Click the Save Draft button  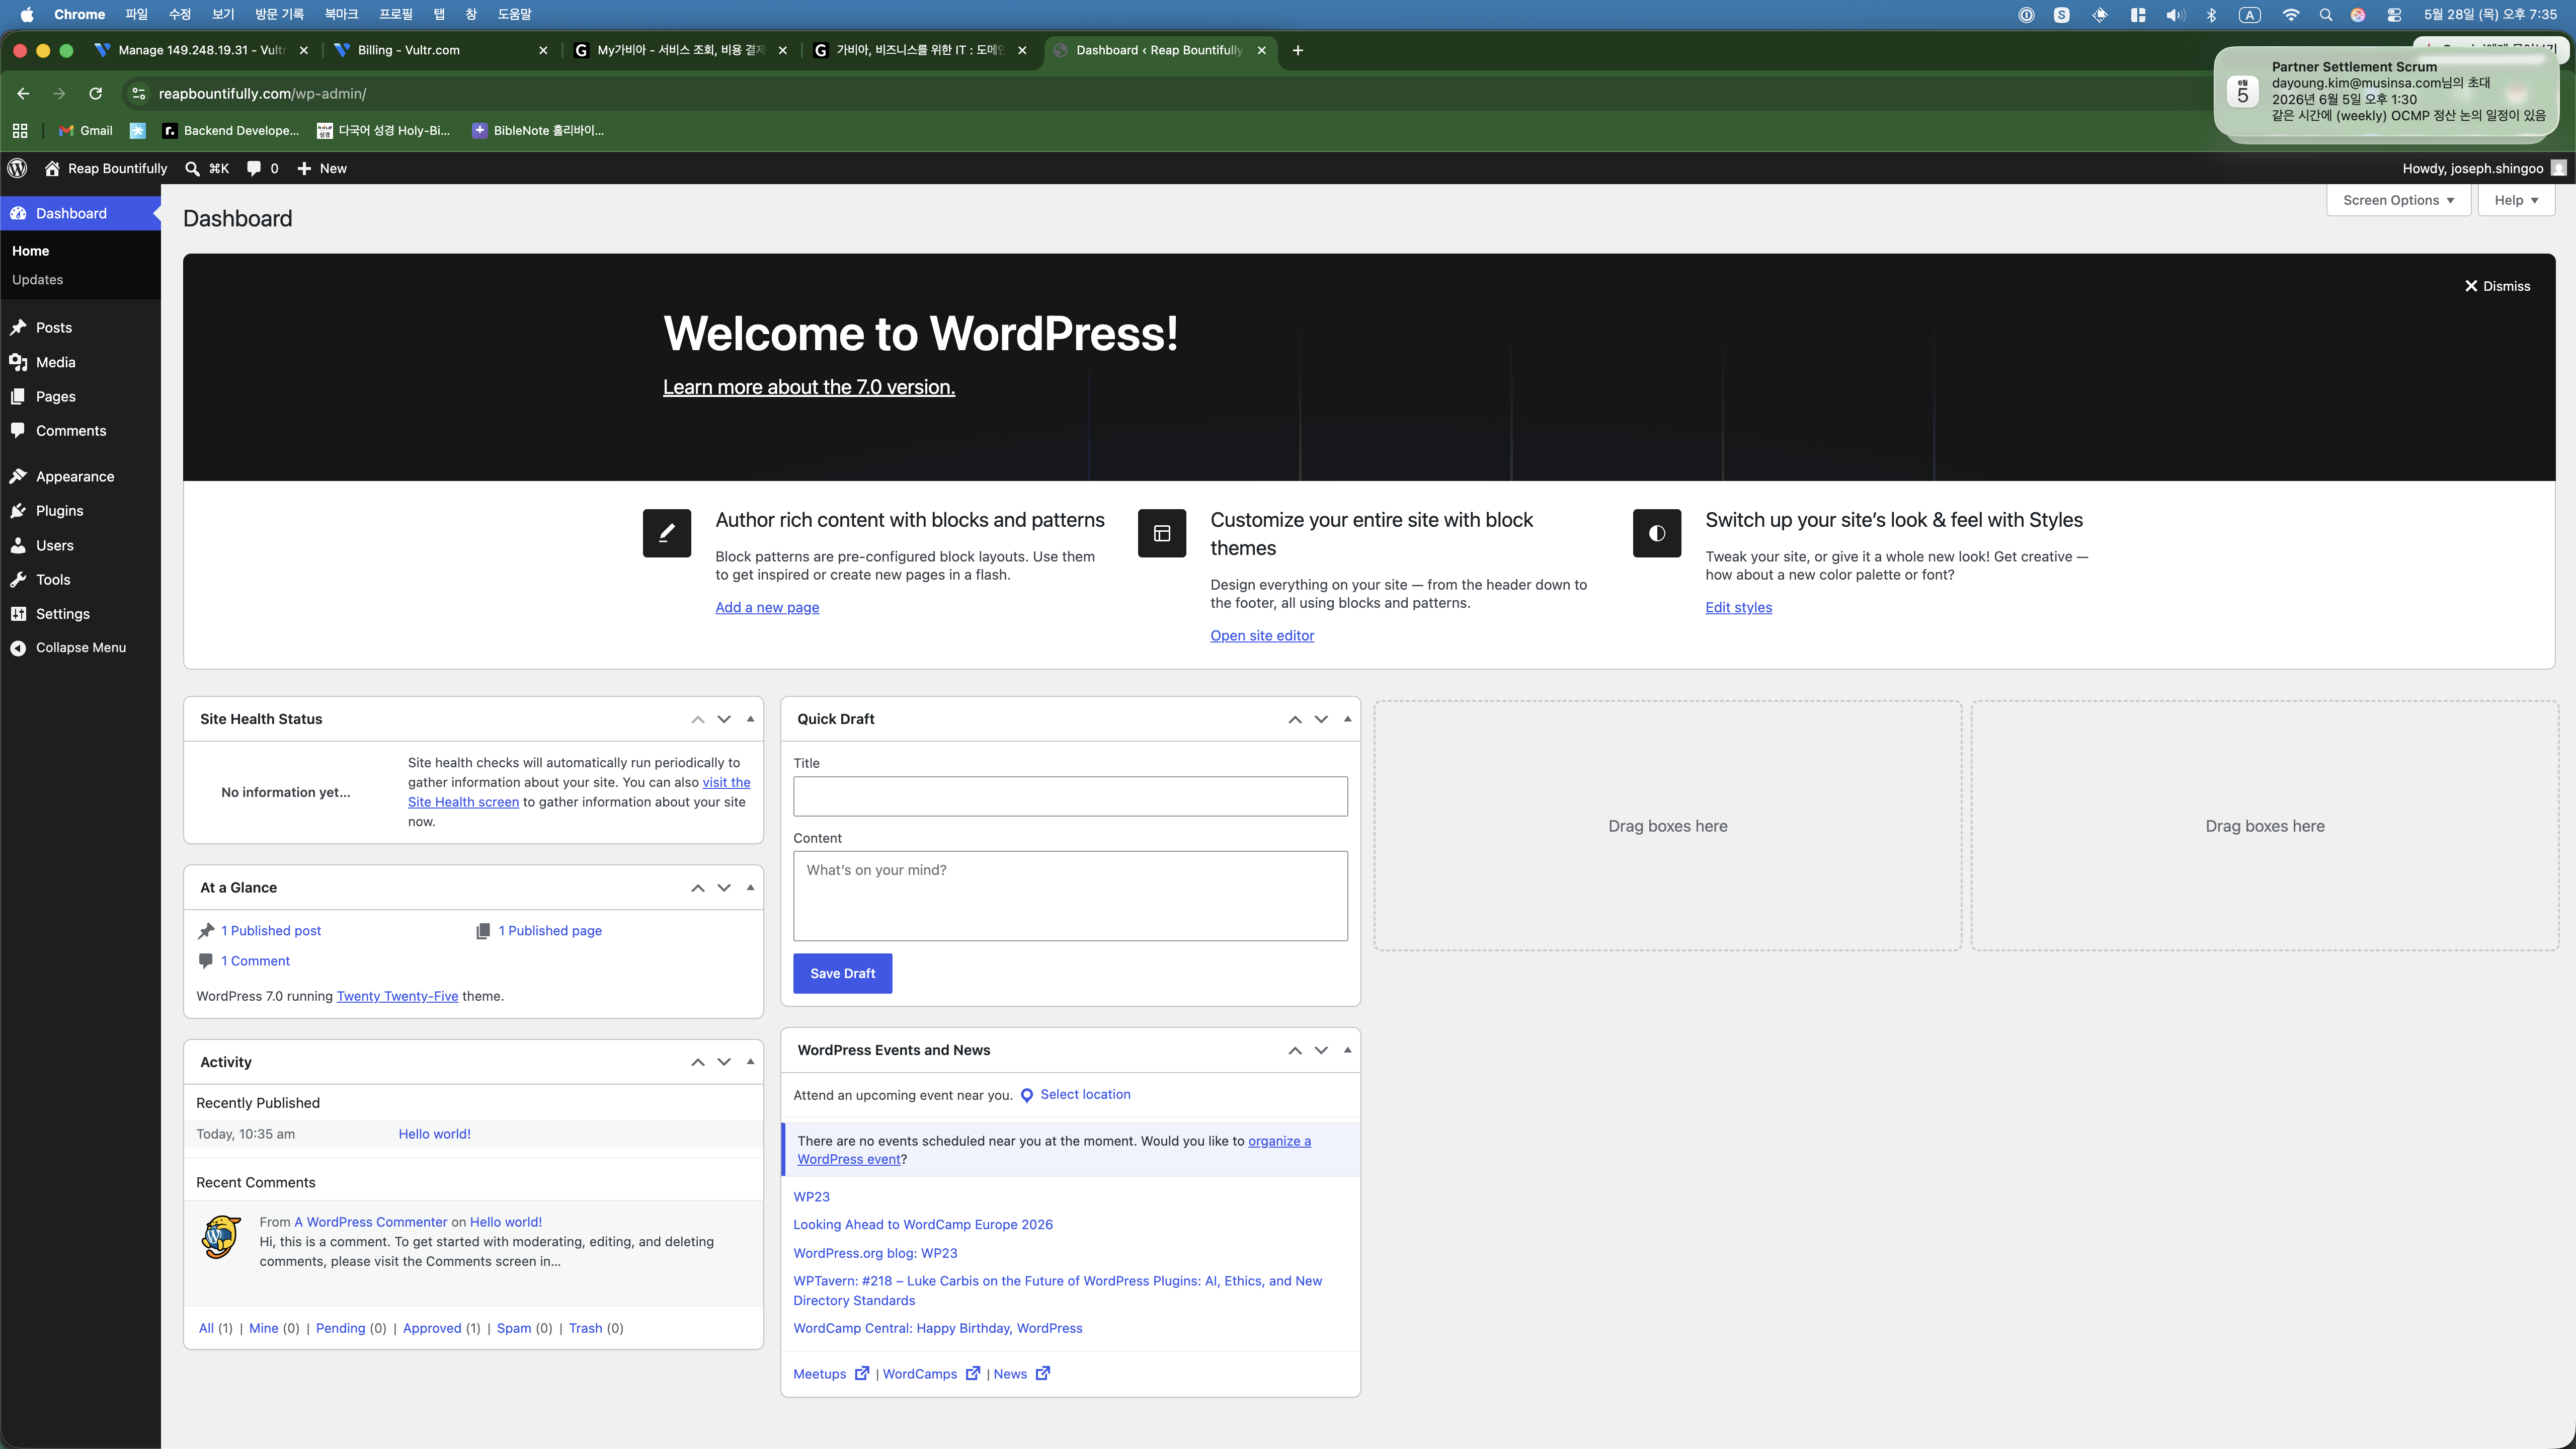pyautogui.click(x=842, y=973)
